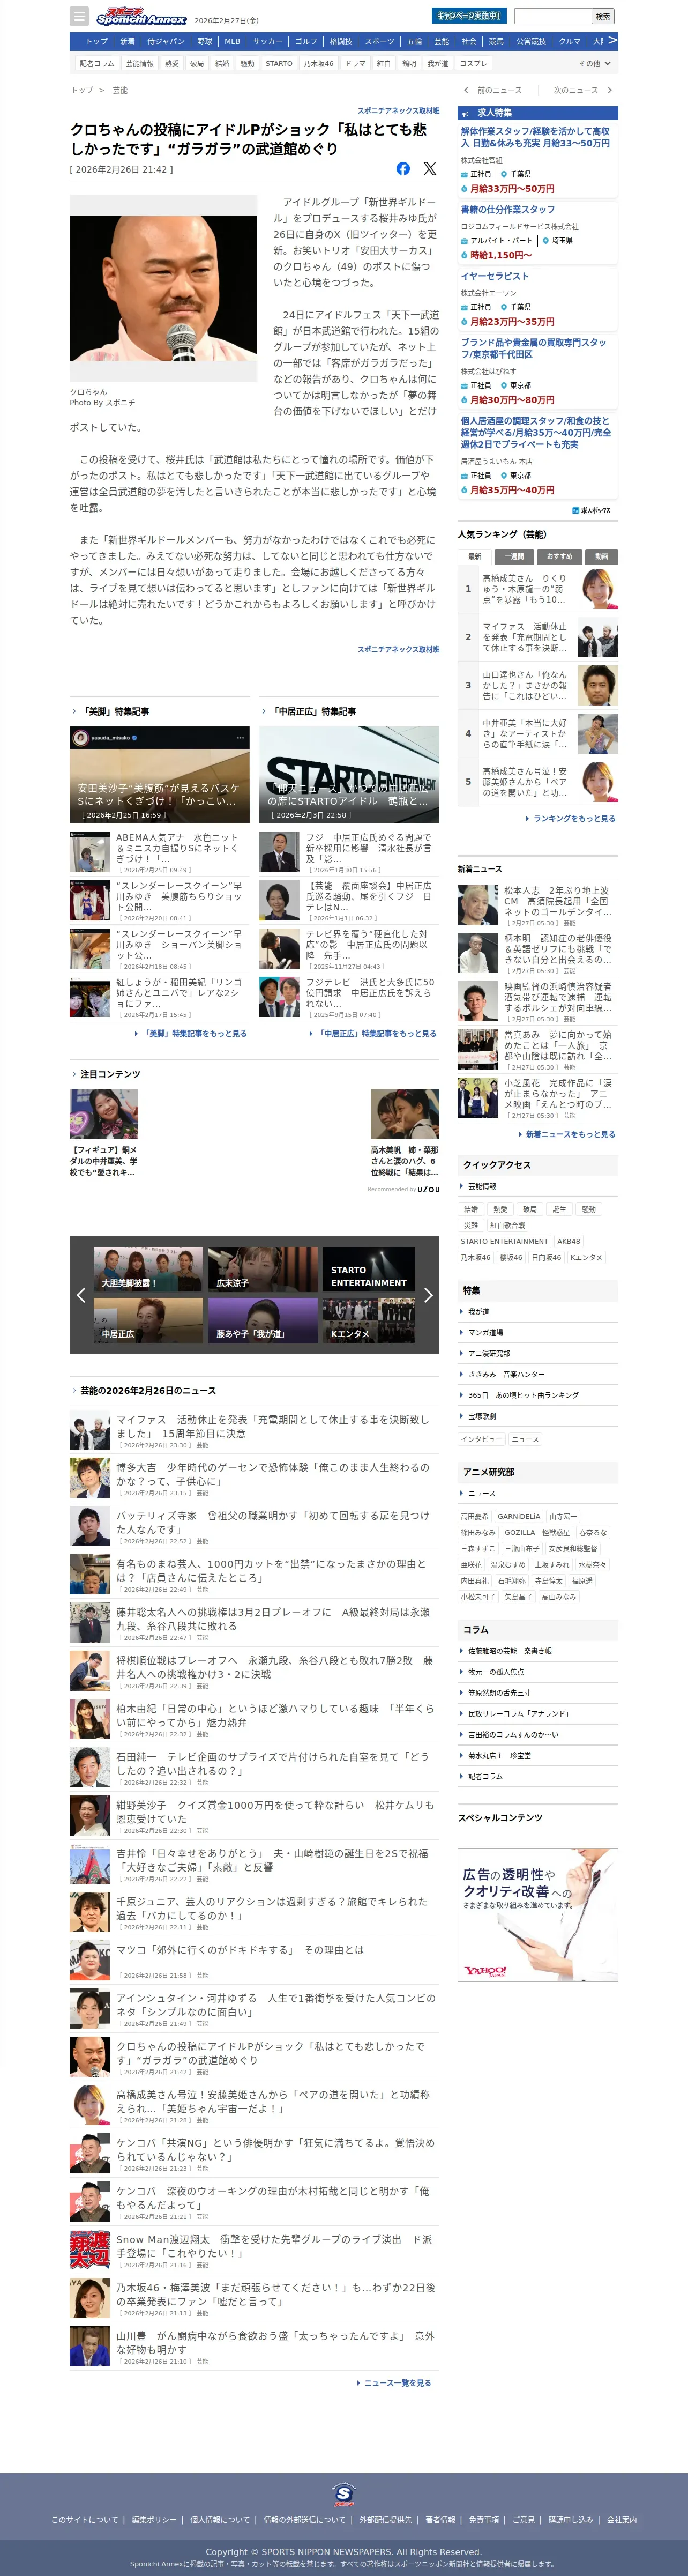The height and width of the screenshot is (2576, 688).
Task: Open 芸能 in top navigation bar
Action: click(x=442, y=41)
